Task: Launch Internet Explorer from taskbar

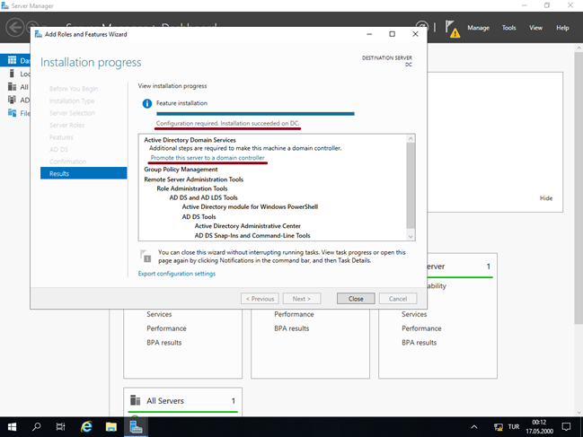Action: pos(86,427)
